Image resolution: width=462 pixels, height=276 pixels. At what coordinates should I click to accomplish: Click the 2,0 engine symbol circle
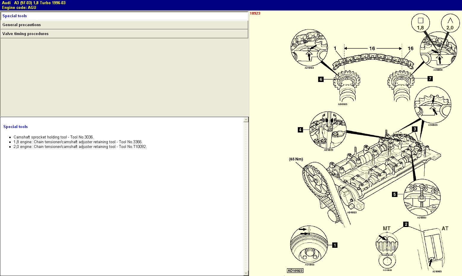[x=450, y=23]
